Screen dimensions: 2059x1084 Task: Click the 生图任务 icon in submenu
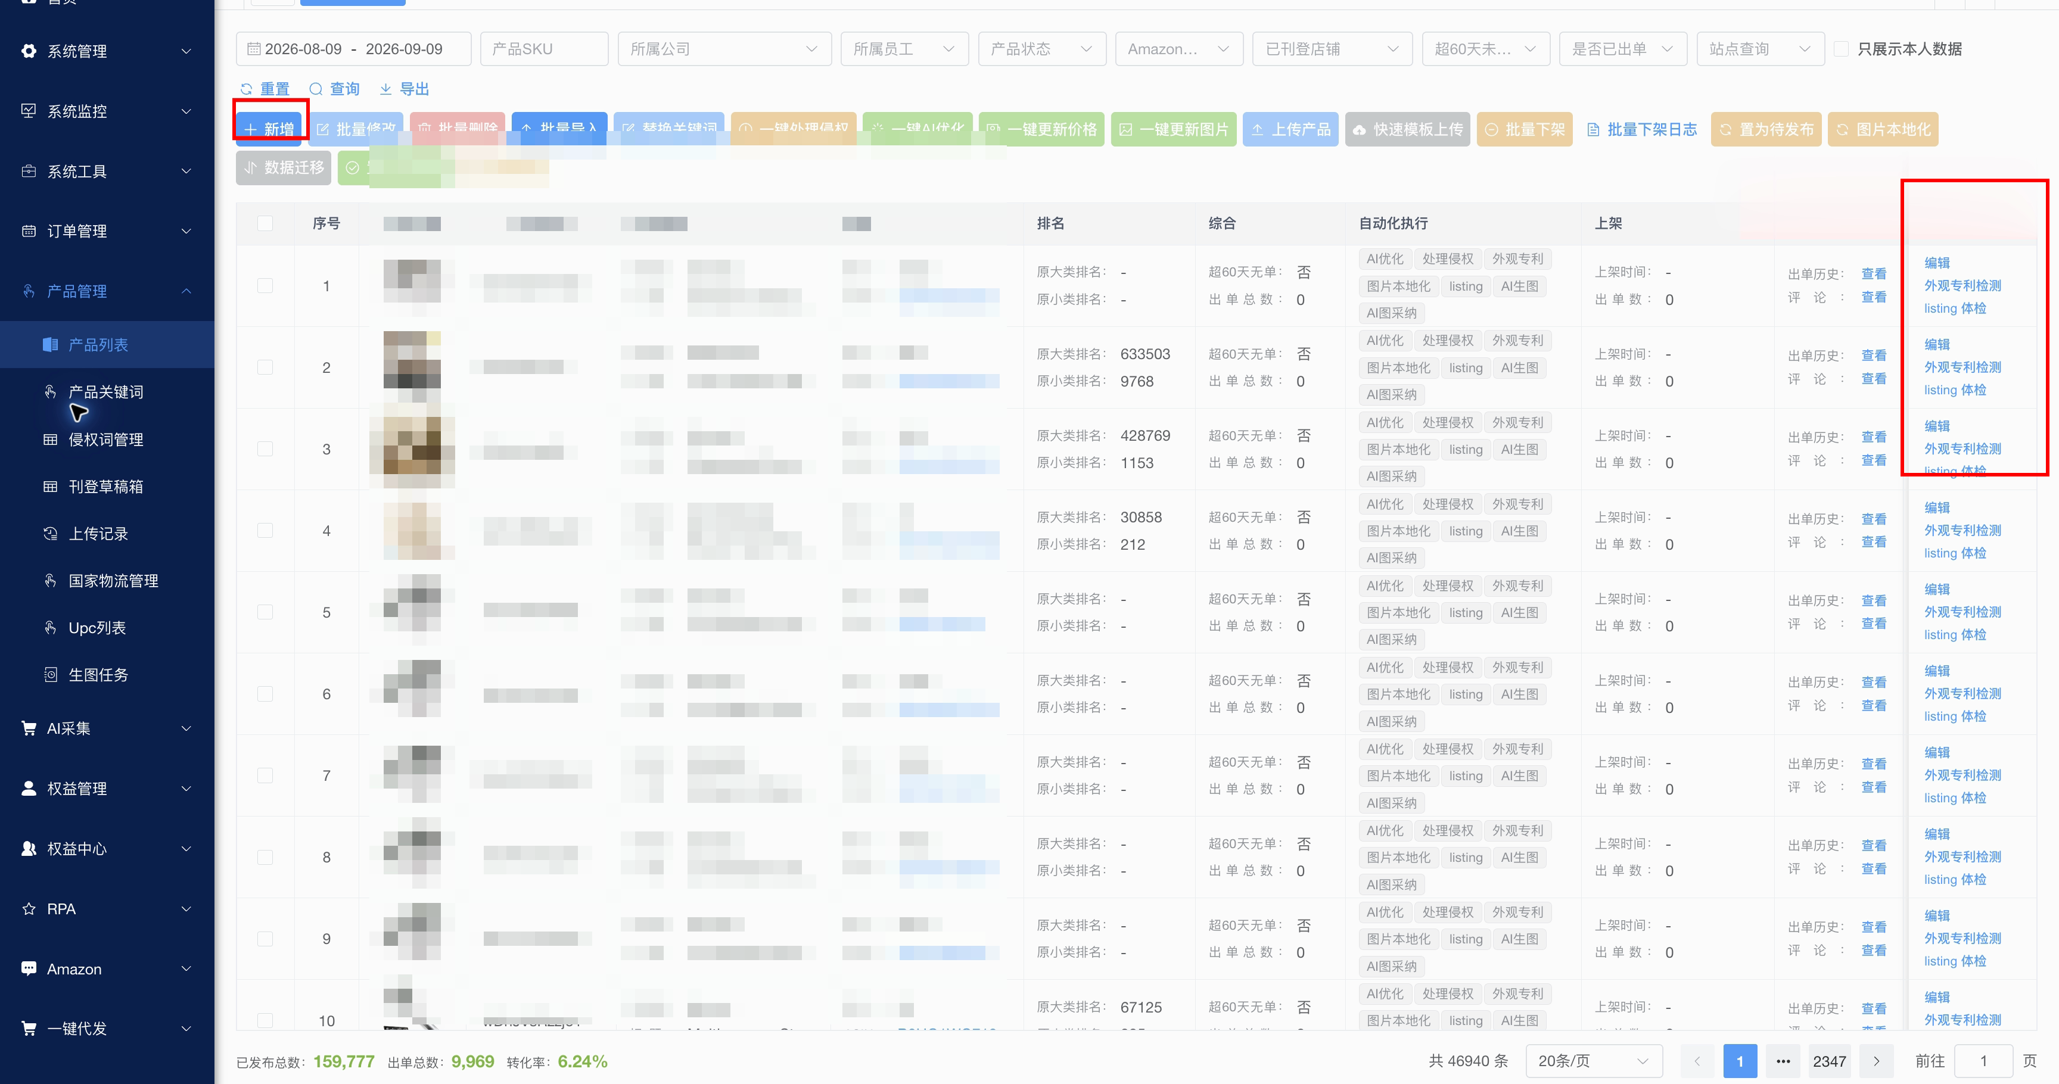51,675
